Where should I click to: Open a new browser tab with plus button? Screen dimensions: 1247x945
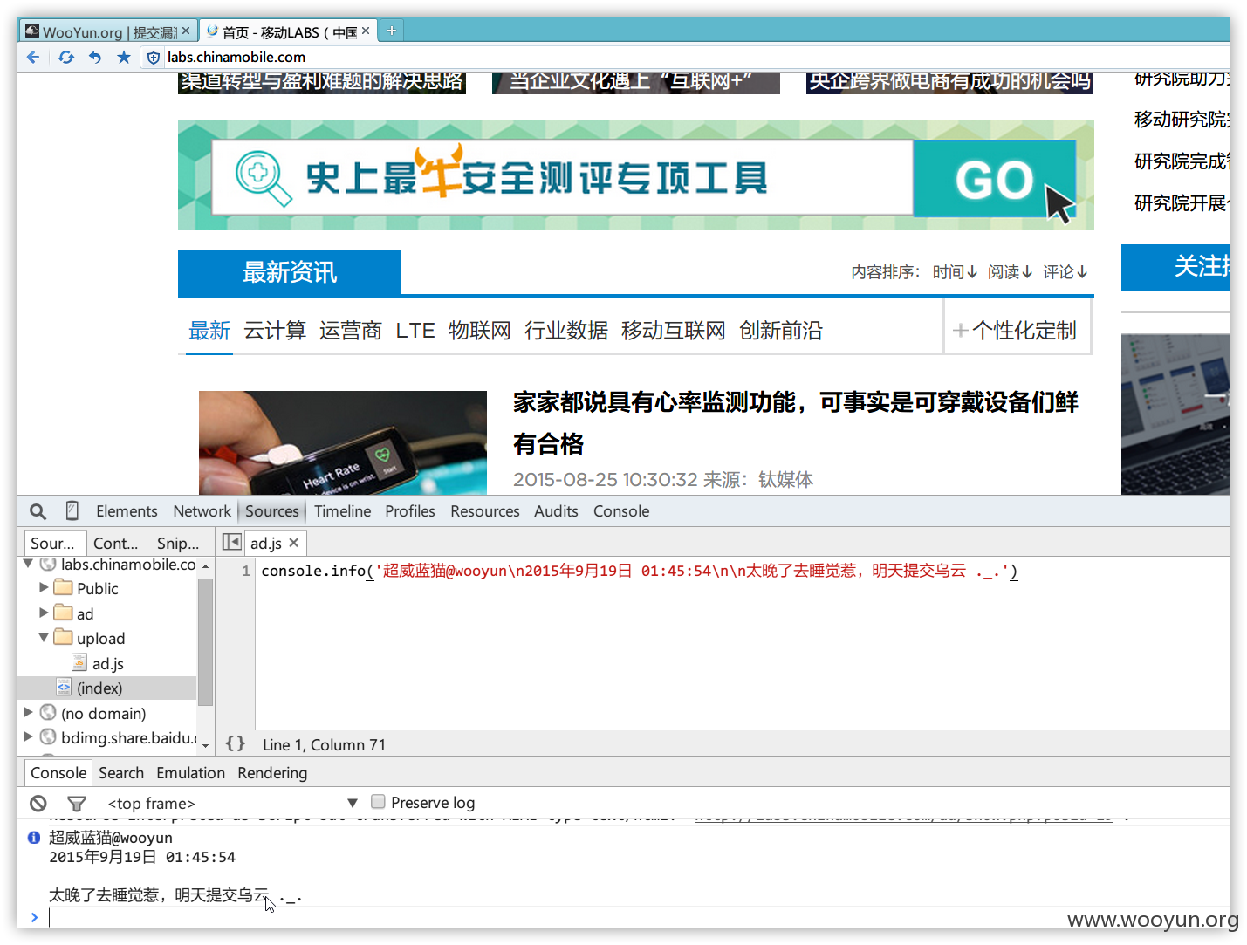tap(392, 31)
